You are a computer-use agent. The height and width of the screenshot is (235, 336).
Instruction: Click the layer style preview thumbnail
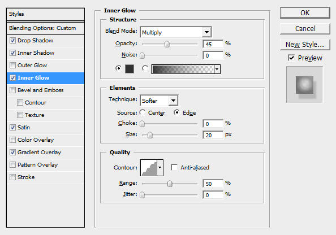click(304, 85)
